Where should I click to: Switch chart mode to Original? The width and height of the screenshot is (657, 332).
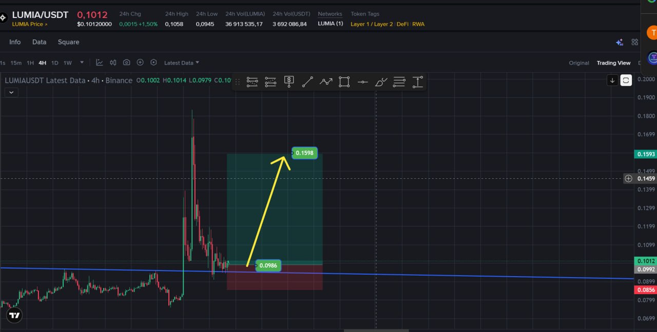click(579, 63)
